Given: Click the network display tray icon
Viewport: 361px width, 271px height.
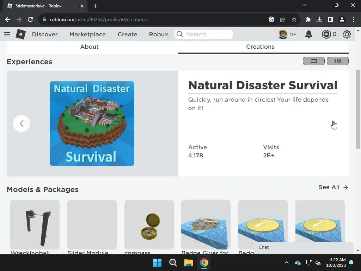Looking at the screenshot, I should (x=309, y=263).
